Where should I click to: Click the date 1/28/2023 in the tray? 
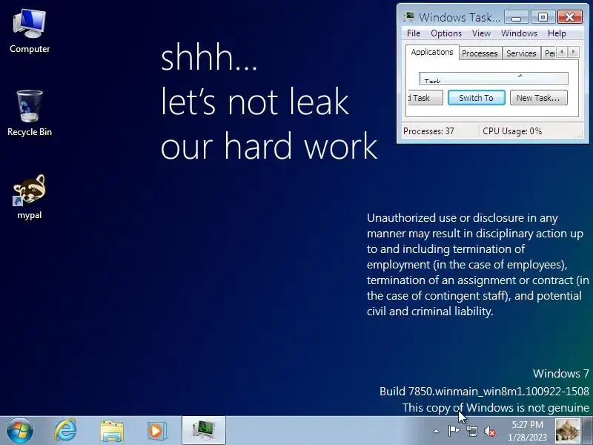[527, 437]
